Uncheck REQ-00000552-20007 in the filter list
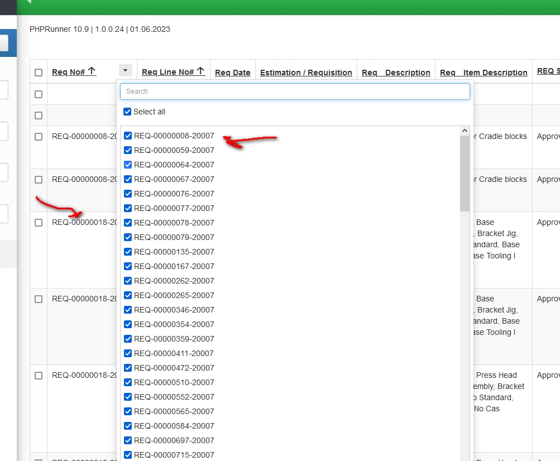Viewport: 560px width, 461px height. click(x=127, y=396)
